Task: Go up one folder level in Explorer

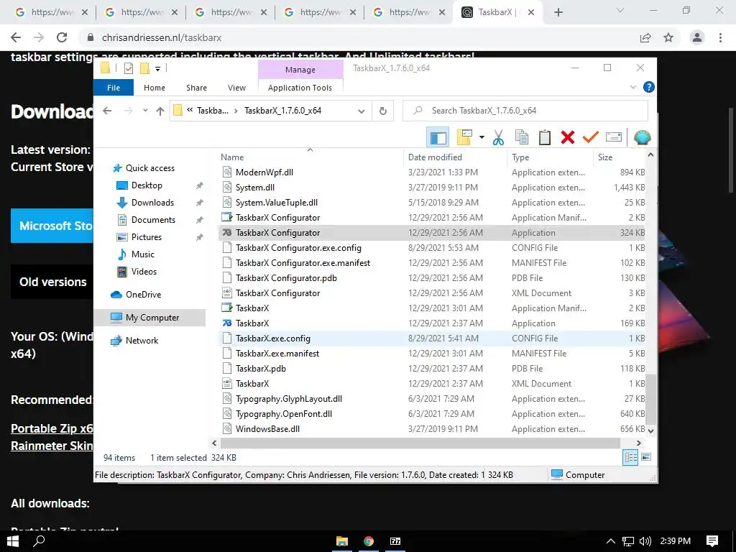Action: click(160, 111)
